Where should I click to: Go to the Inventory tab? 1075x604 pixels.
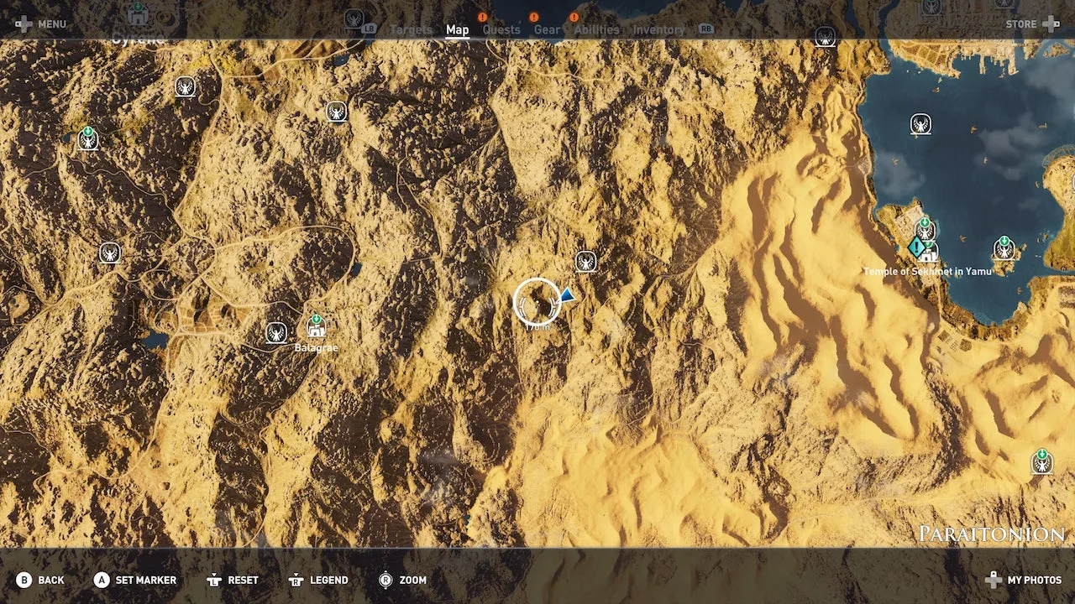point(658,30)
